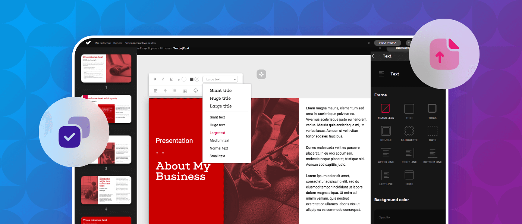
Task: Open the Fitness breadcrumb menu item
Action: (165, 48)
